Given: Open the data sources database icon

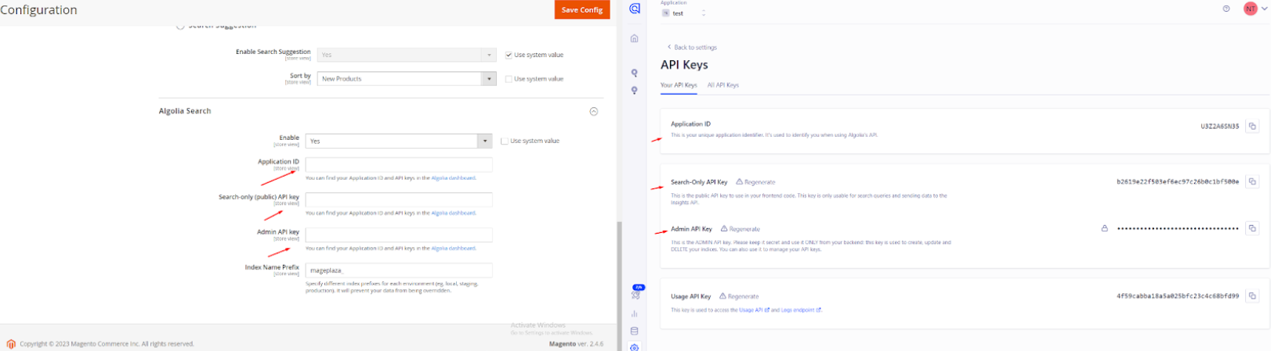Looking at the screenshot, I should pyautogui.click(x=635, y=331).
